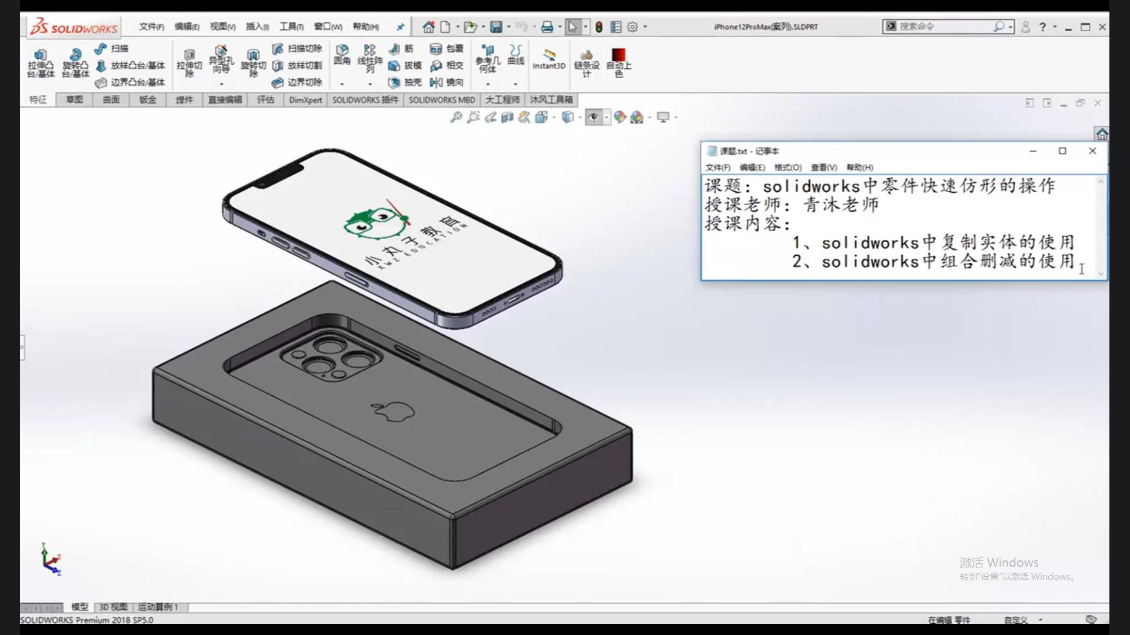Choose the Draft (拔模) tool
1130x635 pixels.
point(405,65)
